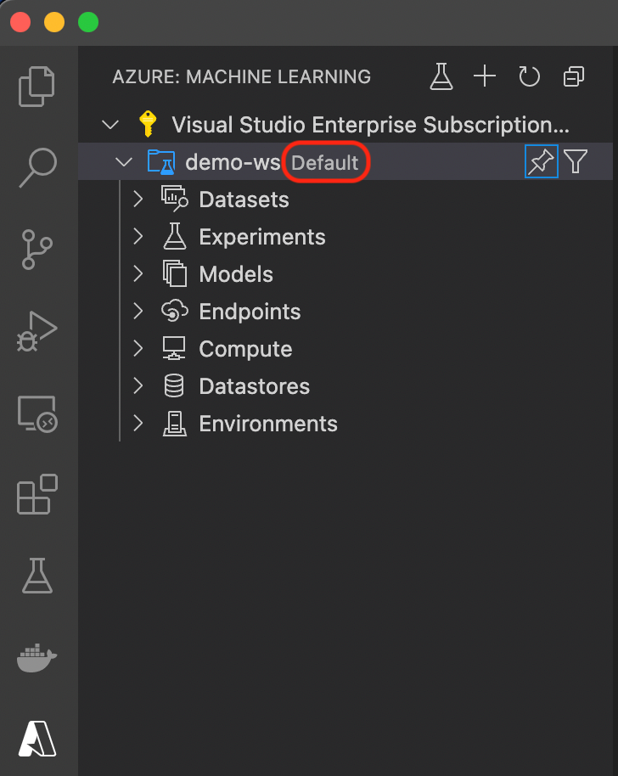This screenshot has height=776, width=618.
Task: Open the Docker view
Action: click(37, 658)
